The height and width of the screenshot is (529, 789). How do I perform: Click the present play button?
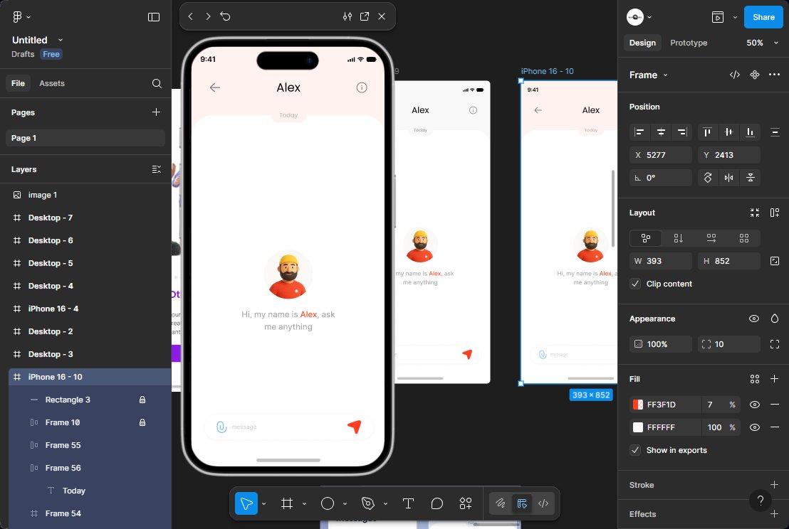point(718,17)
